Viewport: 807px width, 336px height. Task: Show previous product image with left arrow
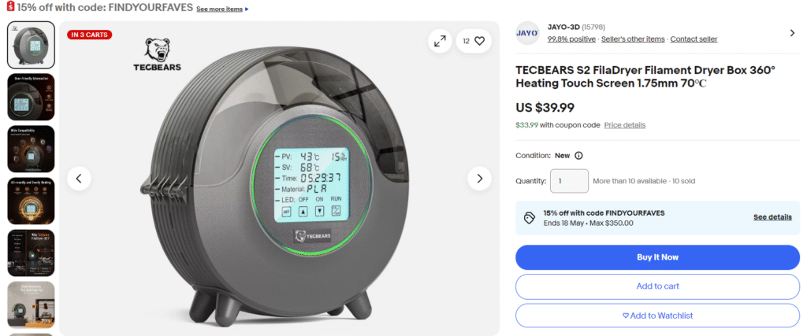tap(79, 179)
